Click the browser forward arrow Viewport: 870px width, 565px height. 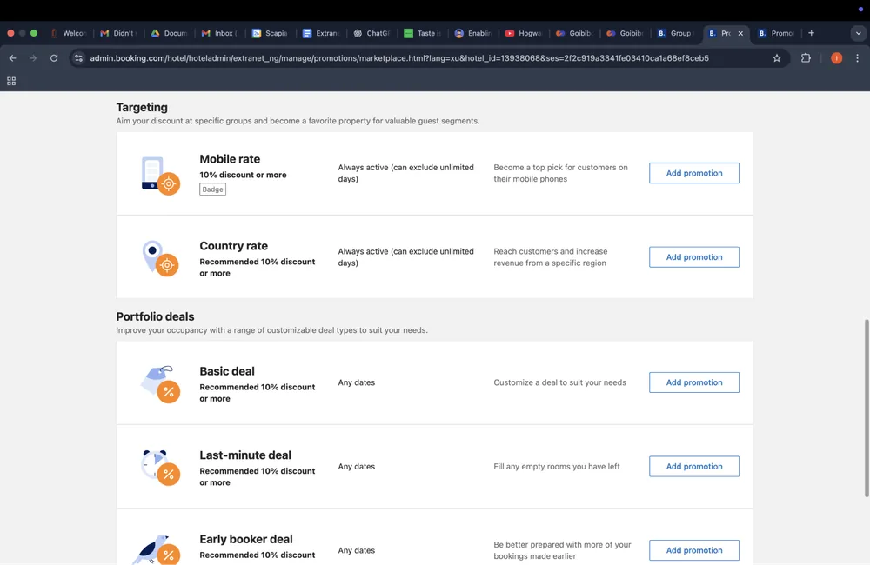[x=33, y=57]
